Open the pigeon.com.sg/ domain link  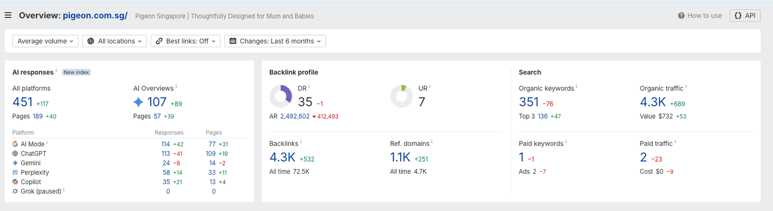[95, 15]
